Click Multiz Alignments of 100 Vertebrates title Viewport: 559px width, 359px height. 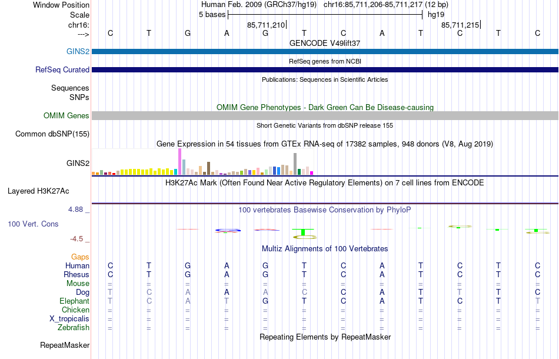[x=325, y=249]
